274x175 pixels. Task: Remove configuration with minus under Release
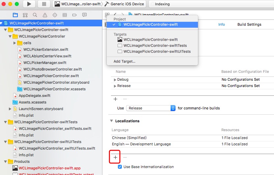(x=125, y=99)
